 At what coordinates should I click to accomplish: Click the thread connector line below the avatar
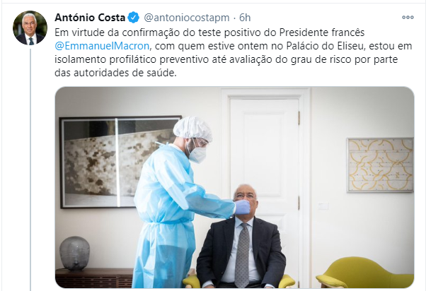[x=30, y=170]
